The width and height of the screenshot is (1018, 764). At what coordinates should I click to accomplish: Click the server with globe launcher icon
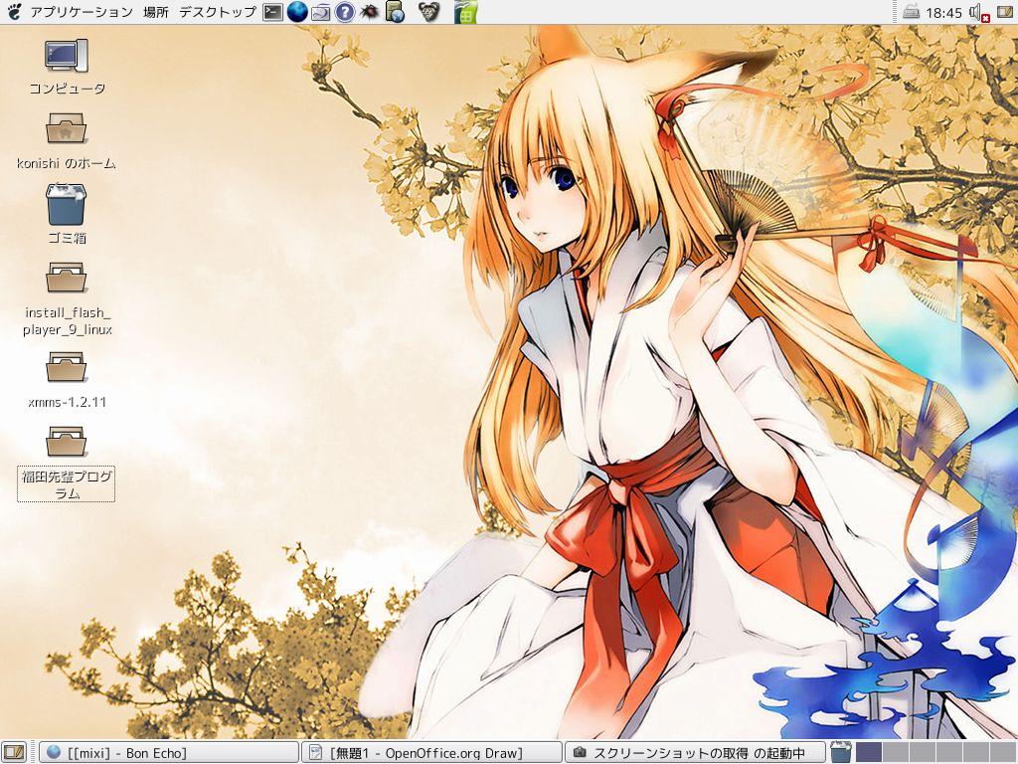(x=394, y=12)
